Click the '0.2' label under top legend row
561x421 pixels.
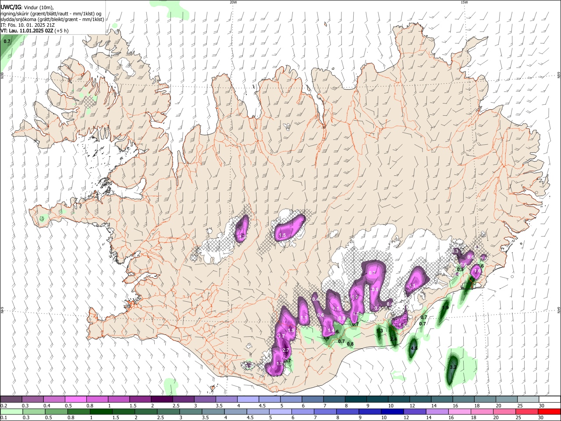(4, 406)
